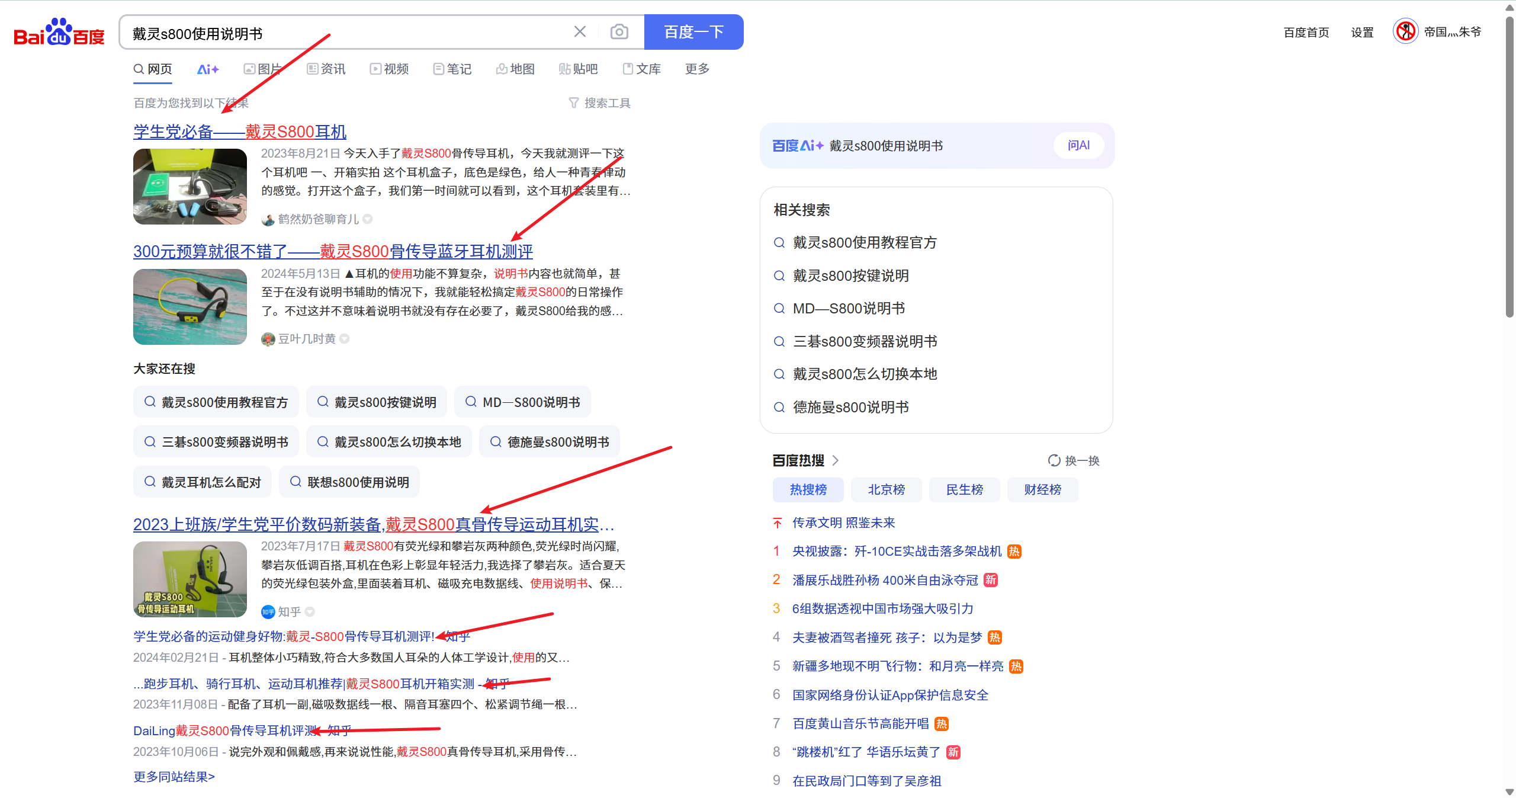Open author 鹤然奶爸聊育儿

[318, 219]
